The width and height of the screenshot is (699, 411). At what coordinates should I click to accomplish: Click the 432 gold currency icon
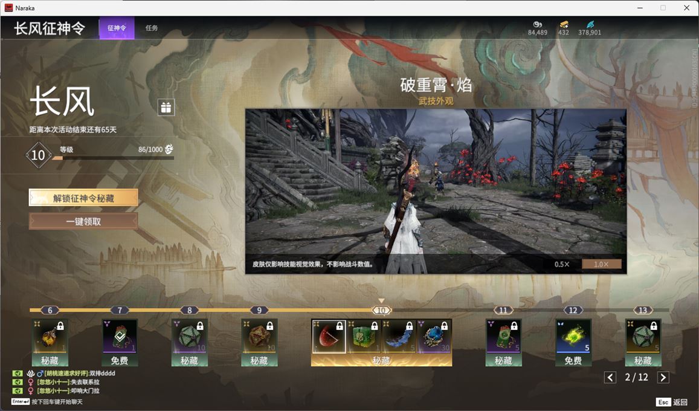(564, 24)
